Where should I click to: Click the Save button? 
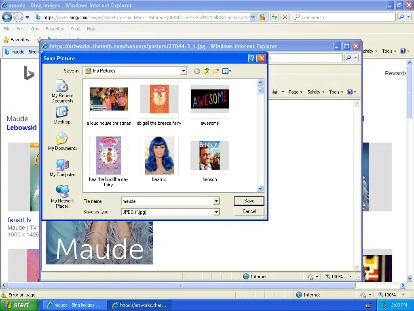click(x=249, y=201)
